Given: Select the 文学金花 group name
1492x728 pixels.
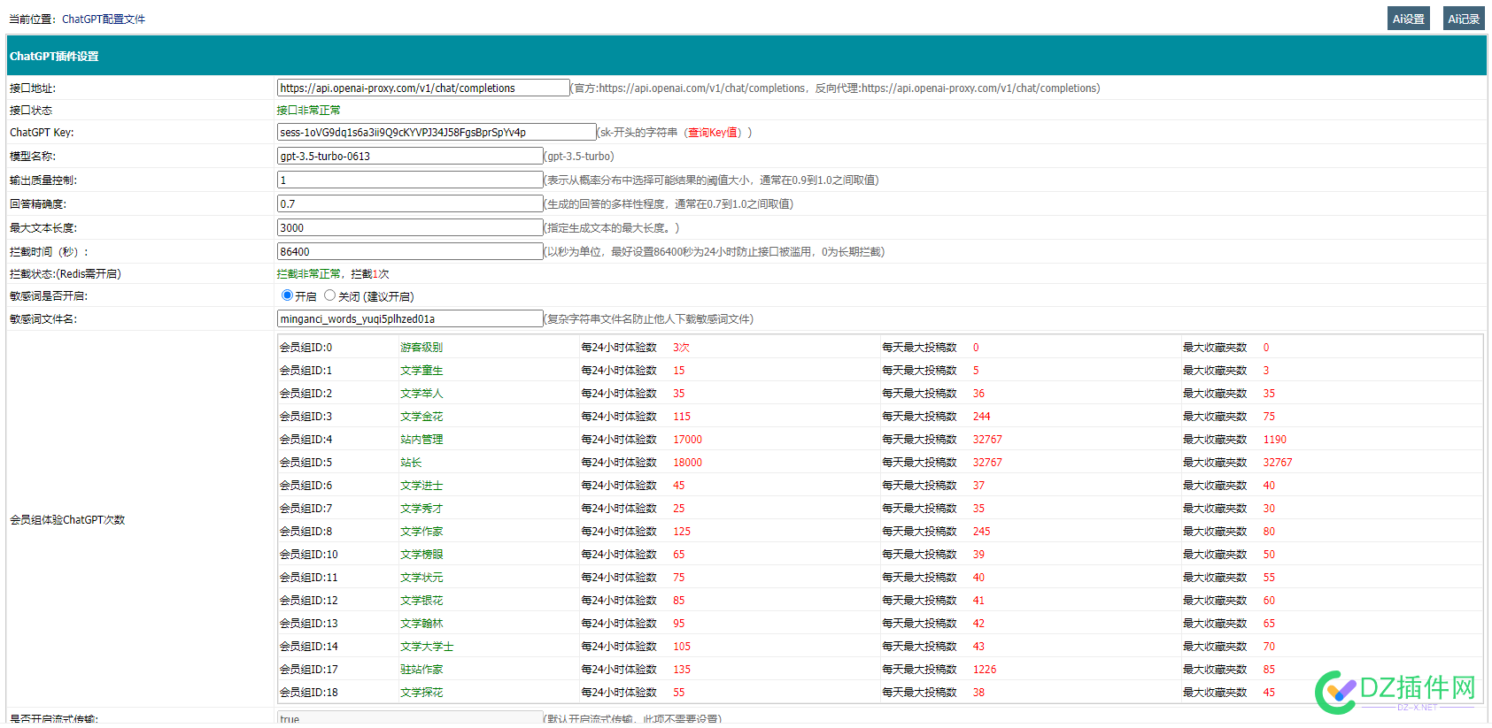Looking at the screenshot, I should (421, 417).
